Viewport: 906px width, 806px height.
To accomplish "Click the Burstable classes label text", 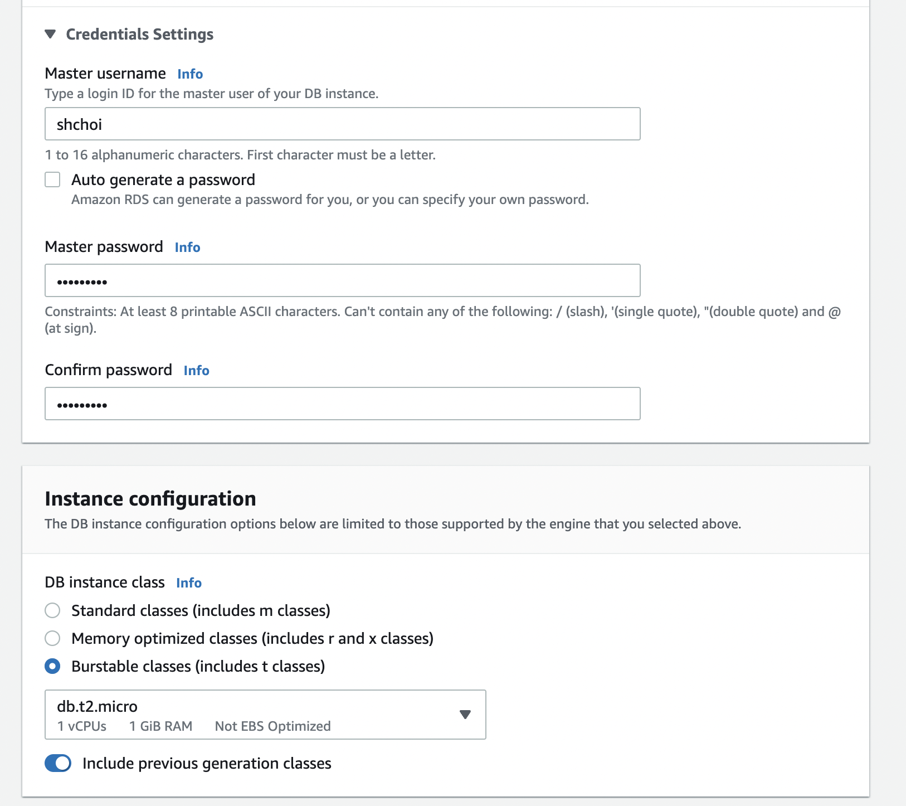I will 198,666.
